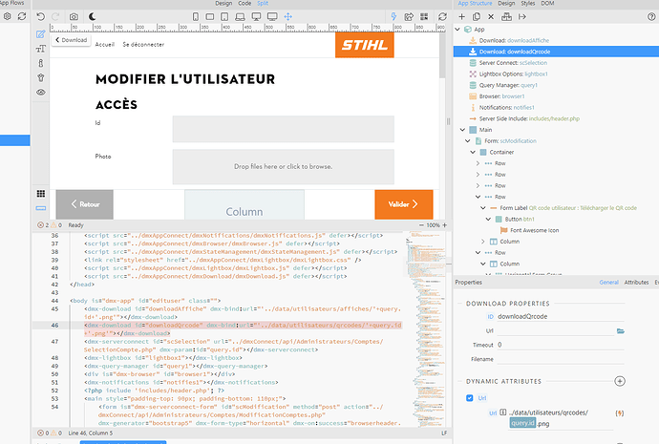659x444 pixels.
Task: Open the DOM panel tab
Action: (x=547, y=4)
